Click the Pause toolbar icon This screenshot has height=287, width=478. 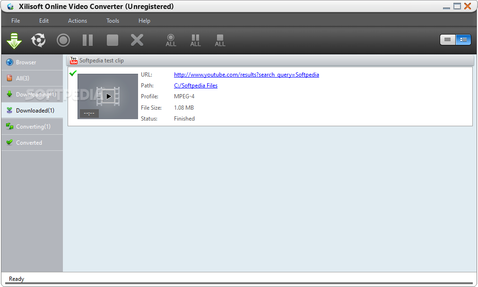(x=88, y=40)
